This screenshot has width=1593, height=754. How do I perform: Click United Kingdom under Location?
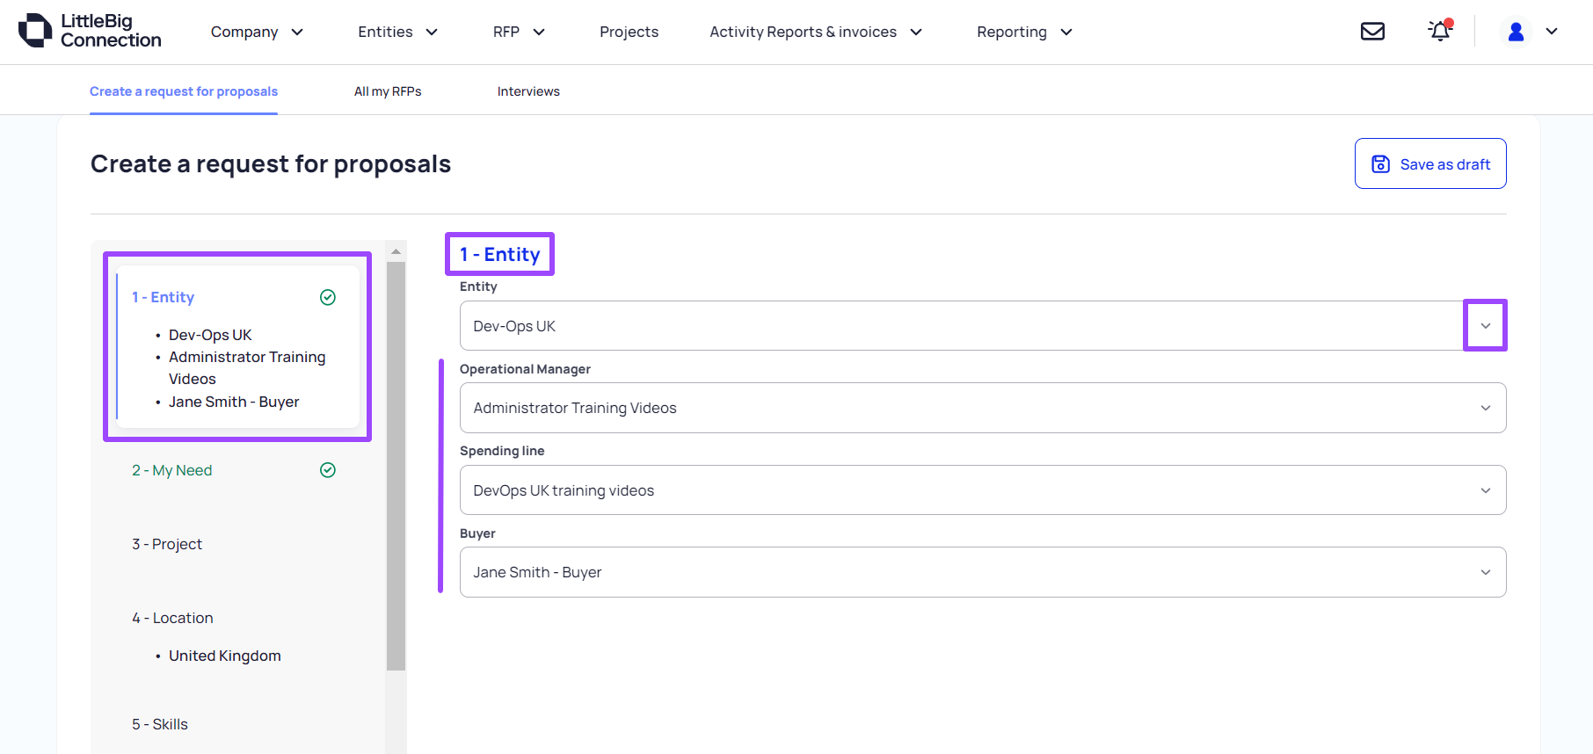coord(225,656)
